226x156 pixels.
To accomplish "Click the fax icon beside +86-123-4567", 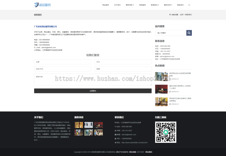I will [x=116, y=131].
